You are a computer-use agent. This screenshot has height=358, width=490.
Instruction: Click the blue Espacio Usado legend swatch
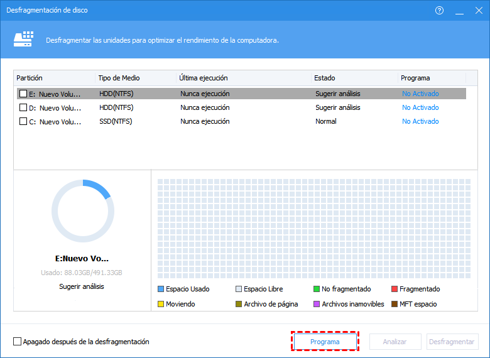tap(161, 290)
